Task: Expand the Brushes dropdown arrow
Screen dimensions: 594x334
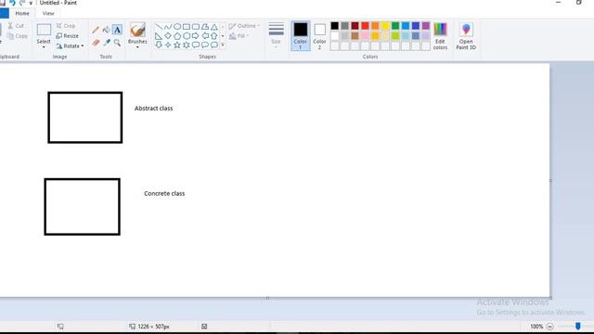Action: point(137,47)
